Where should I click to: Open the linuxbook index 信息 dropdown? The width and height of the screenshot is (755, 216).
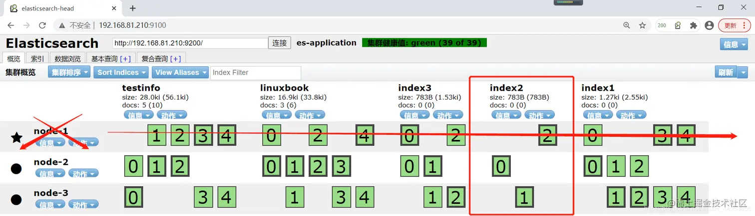pyautogui.click(x=276, y=115)
